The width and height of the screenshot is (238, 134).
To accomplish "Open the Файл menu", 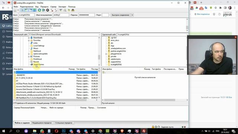I will [x=16, y=7].
